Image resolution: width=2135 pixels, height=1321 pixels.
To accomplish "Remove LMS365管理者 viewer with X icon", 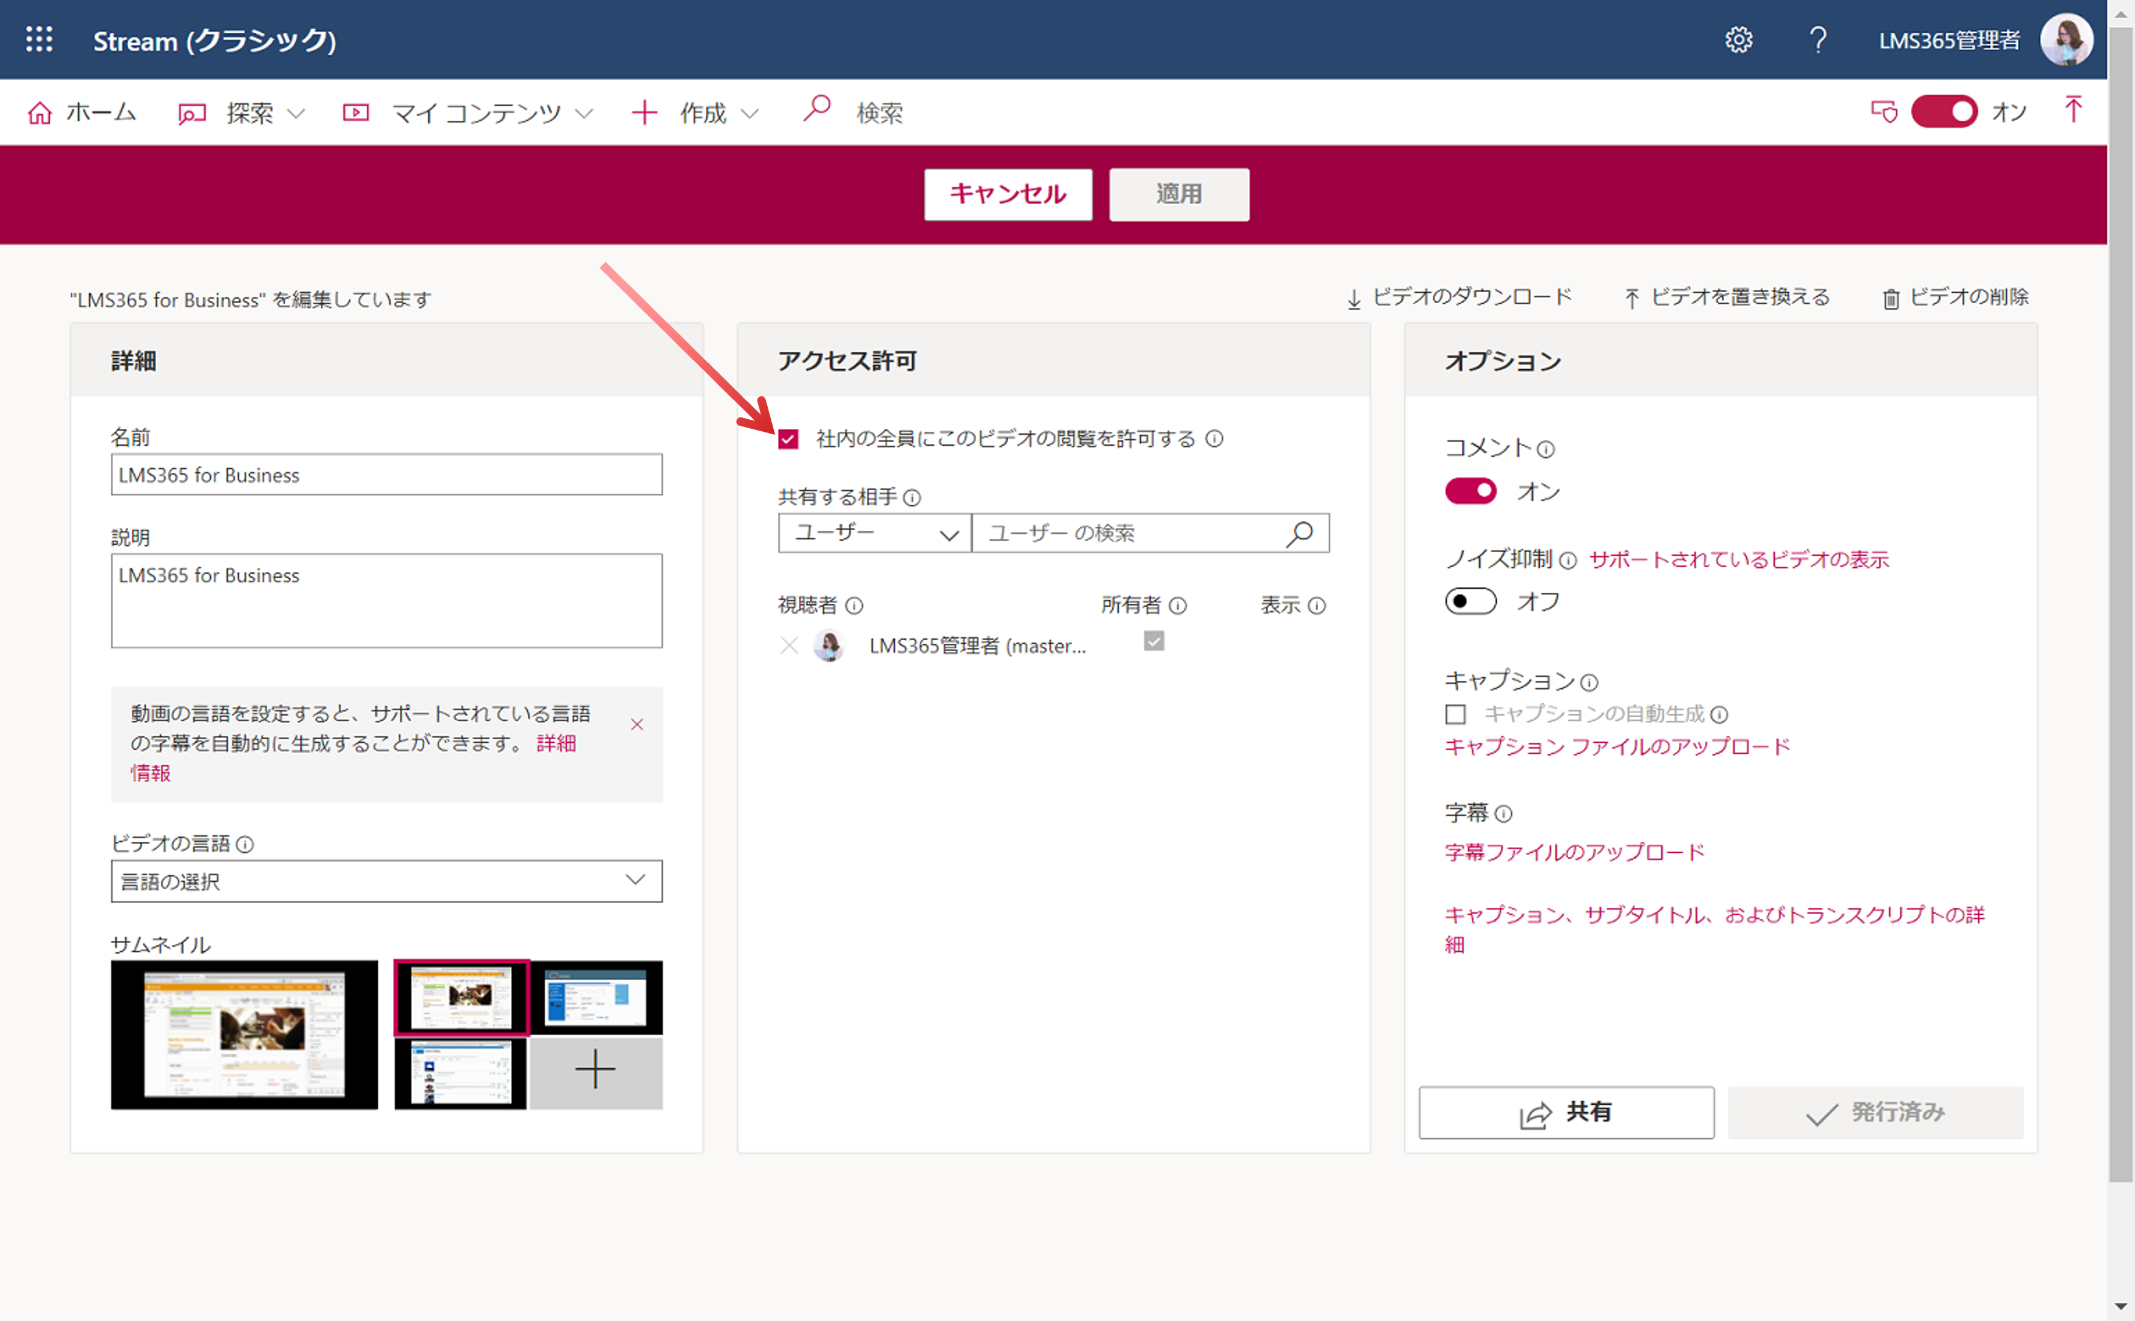I will click(789, 646).
